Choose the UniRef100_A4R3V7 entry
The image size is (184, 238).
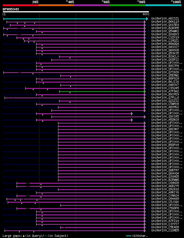pos(165,85)
